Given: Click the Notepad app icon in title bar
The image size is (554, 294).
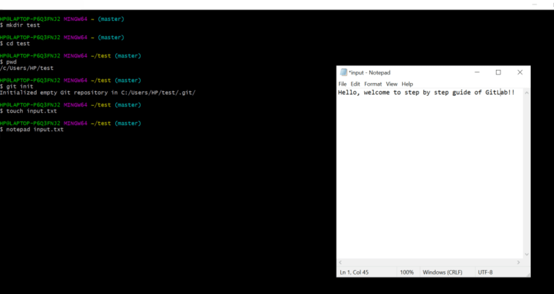Looking at the screenshot, I should pyautogui.click(x=343, y=72).
